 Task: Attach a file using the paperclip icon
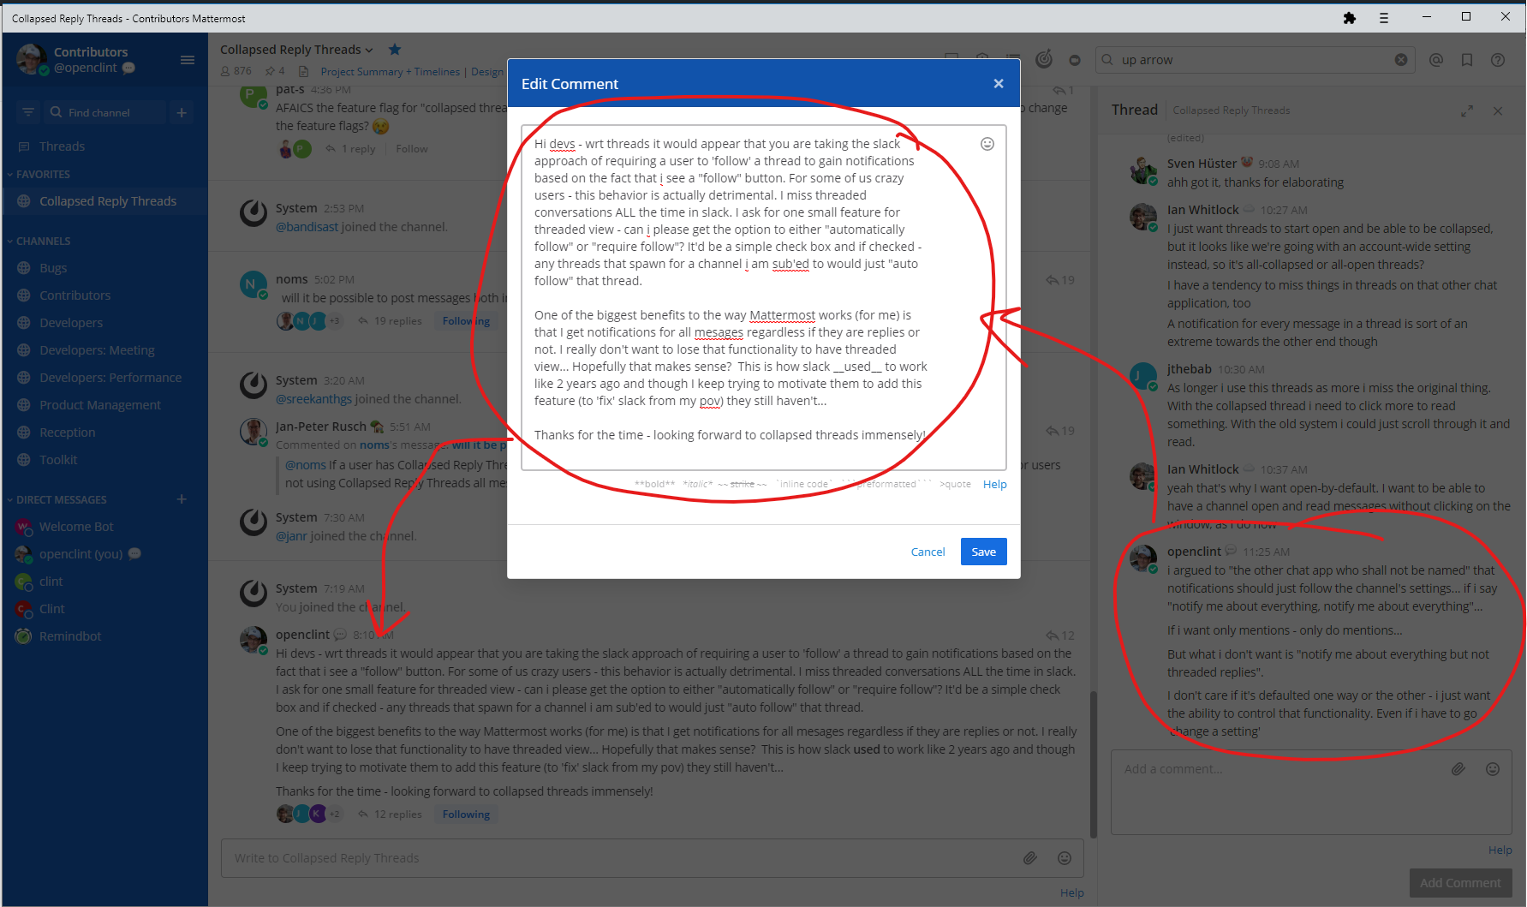1030,857
